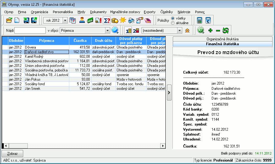
Task: Click the magnifier search icon after Príjemca
Action: click(115, 30)
